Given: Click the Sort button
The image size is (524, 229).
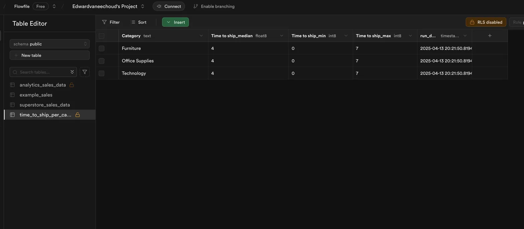Looking at the screenshot, I should tap(138, 22).
